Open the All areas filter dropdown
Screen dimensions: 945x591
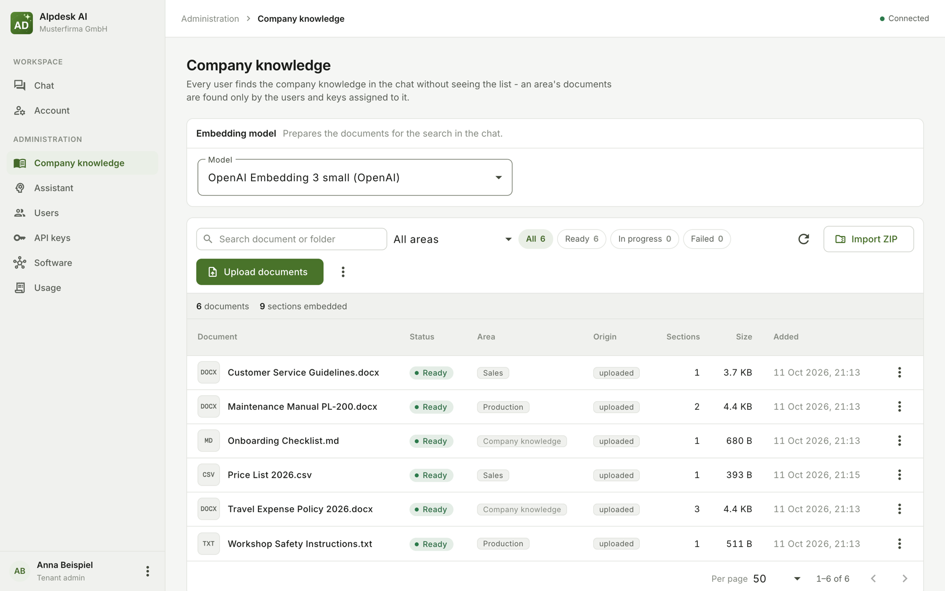[453, 239]
